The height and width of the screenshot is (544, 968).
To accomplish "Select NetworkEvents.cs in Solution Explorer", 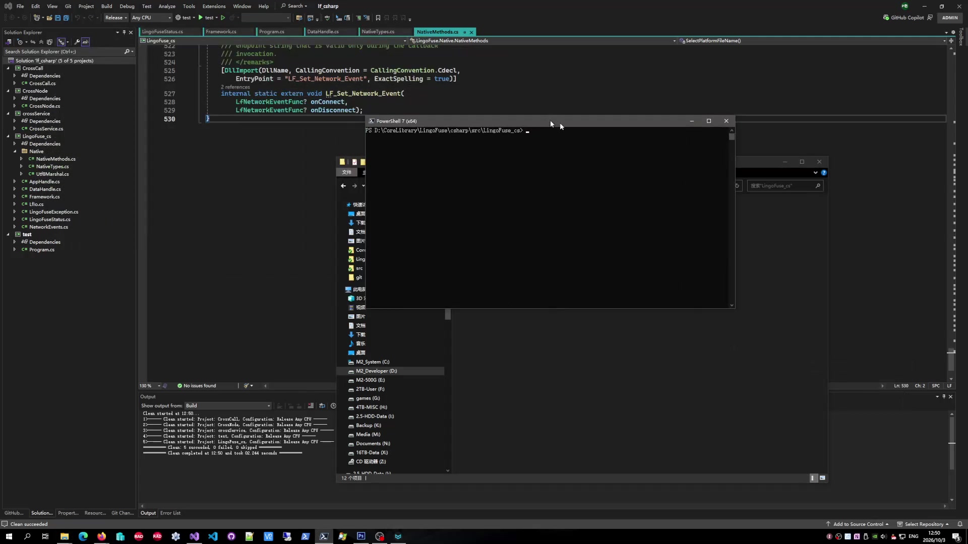I will point(48,227).
